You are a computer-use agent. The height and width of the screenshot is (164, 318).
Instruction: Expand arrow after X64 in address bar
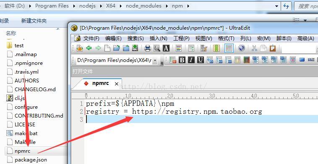click(121, 6)
